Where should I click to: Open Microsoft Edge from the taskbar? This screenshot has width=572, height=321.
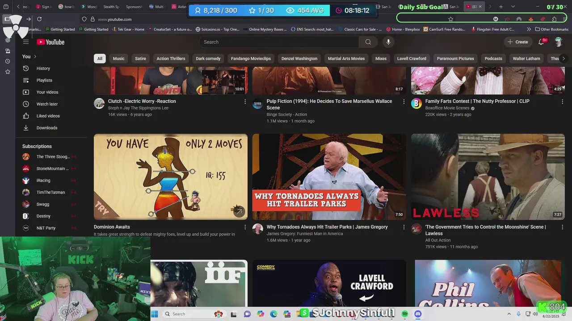tap(273, 314)
